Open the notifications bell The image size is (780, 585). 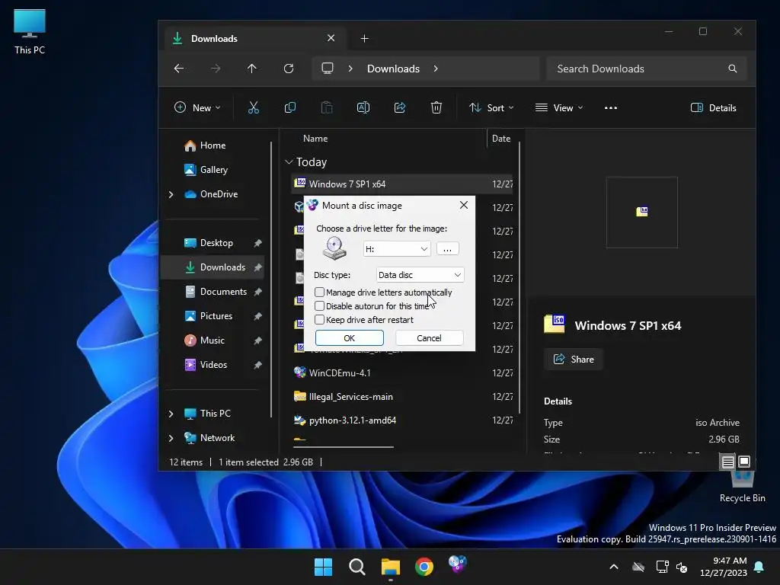click(759, 567)
